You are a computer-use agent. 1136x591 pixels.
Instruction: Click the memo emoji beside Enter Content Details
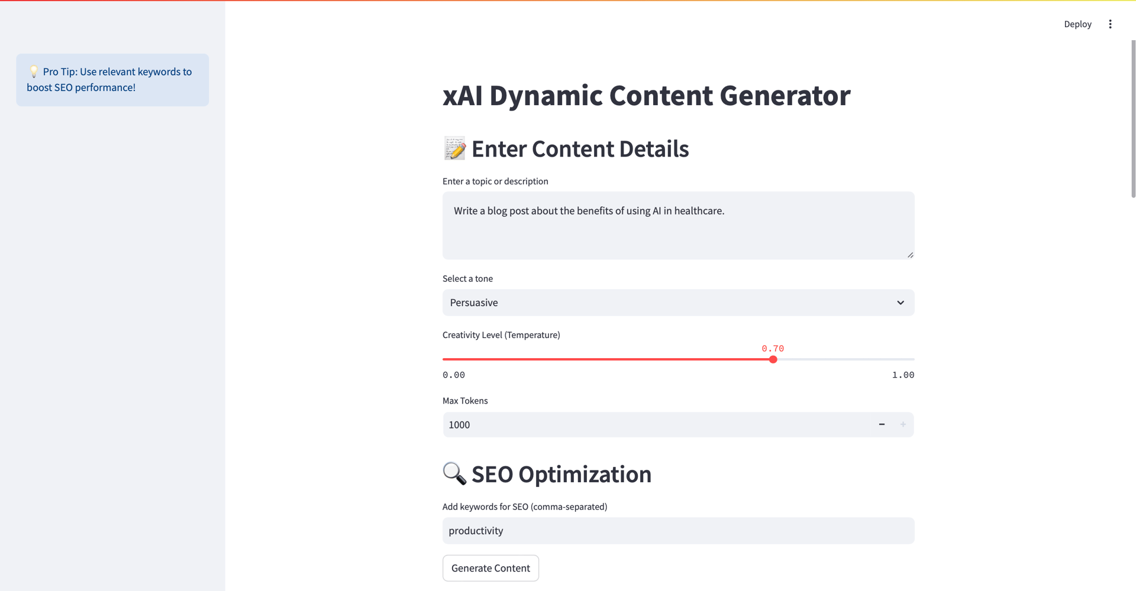click(x=454, y=149)
